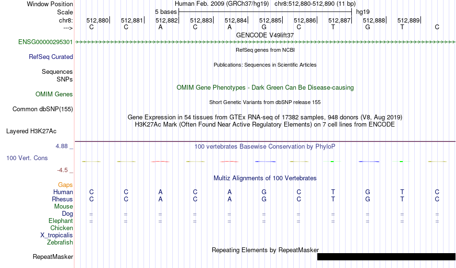
Task: Click the black RepeatMasker repeat element bar
Action: point(386,256)
